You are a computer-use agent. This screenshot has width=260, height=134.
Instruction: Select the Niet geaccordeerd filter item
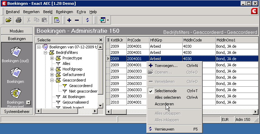pos(83,91)
